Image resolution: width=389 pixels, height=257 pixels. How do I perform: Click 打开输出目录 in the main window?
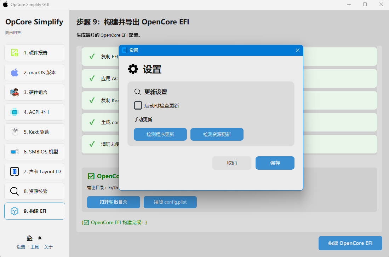pyautogui.click(x=114, y=202)
